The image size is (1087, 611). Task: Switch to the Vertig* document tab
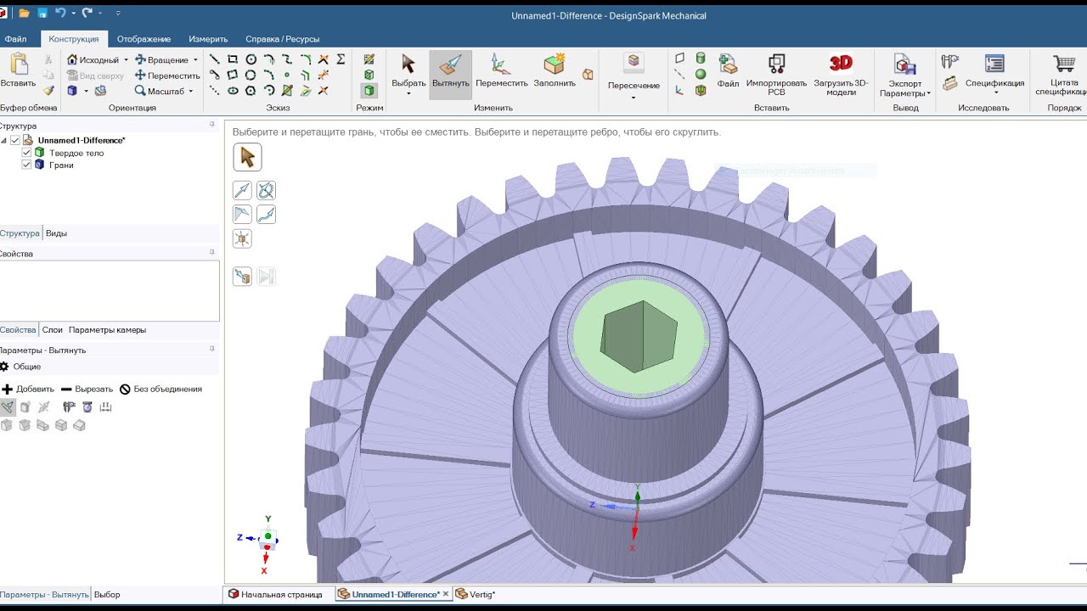476,595
